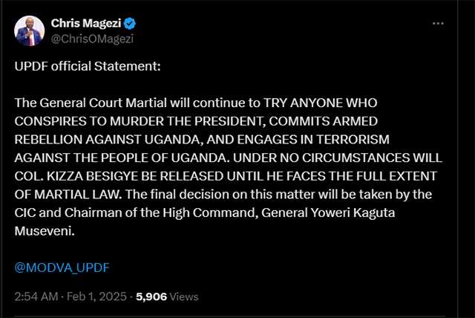Click the blue verified badge
Screen dimensions: 475x318
tap(128, 24)
